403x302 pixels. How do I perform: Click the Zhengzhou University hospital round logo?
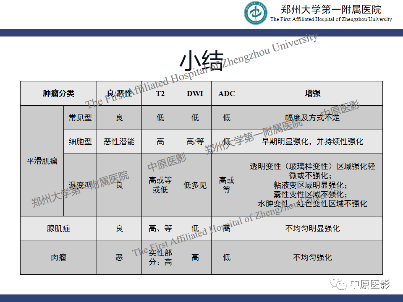tap(256, 13)
